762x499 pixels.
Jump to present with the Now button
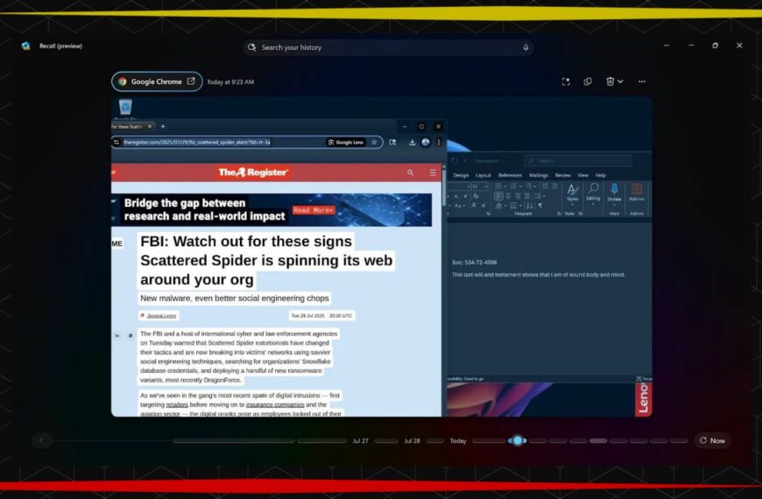(712, 440)
